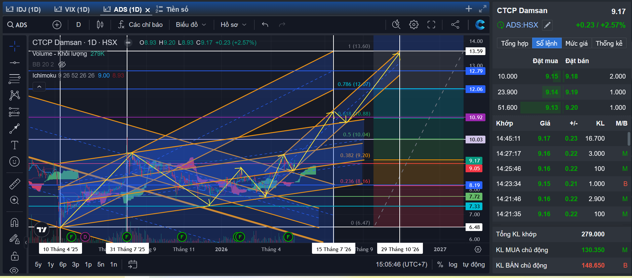Activate the zoom in tool
The height and width of the screenshot is (278, 632).
(14, 200)
